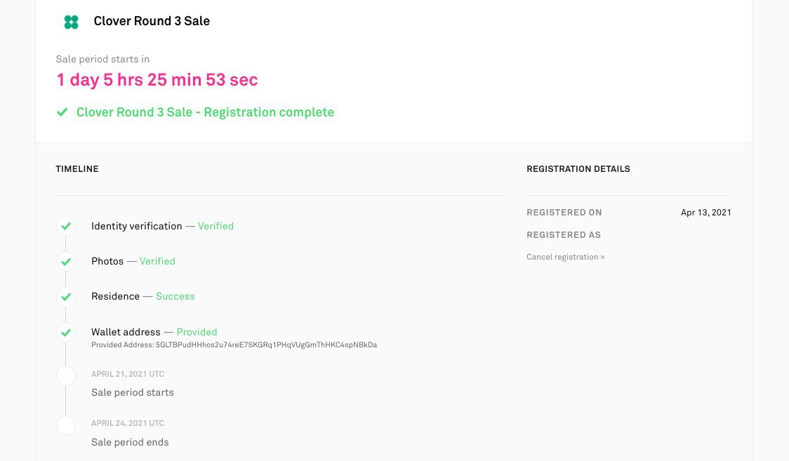Click the Sale period ends timeline circle
Screen dimensions: 789x461
point(66,425)
